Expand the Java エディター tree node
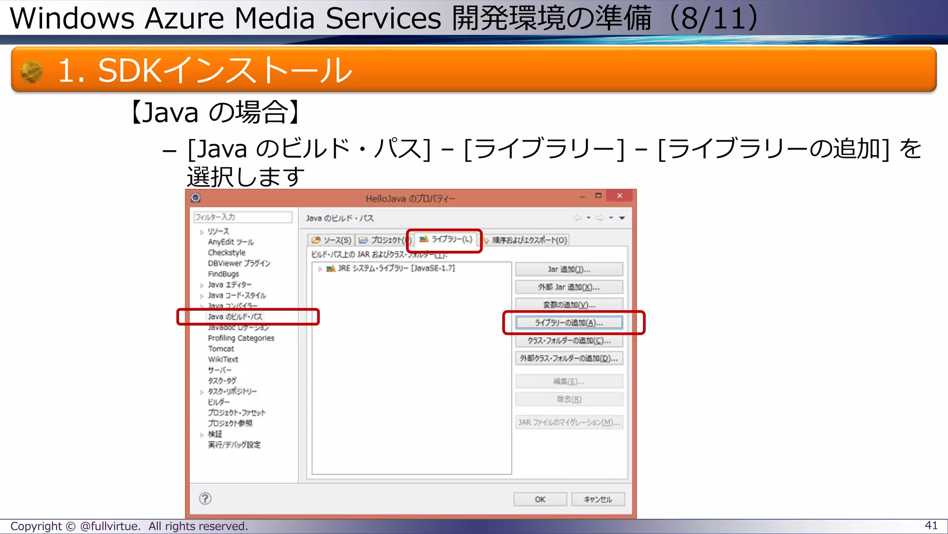This screenshot has width=948, height=534. [202, 285]
